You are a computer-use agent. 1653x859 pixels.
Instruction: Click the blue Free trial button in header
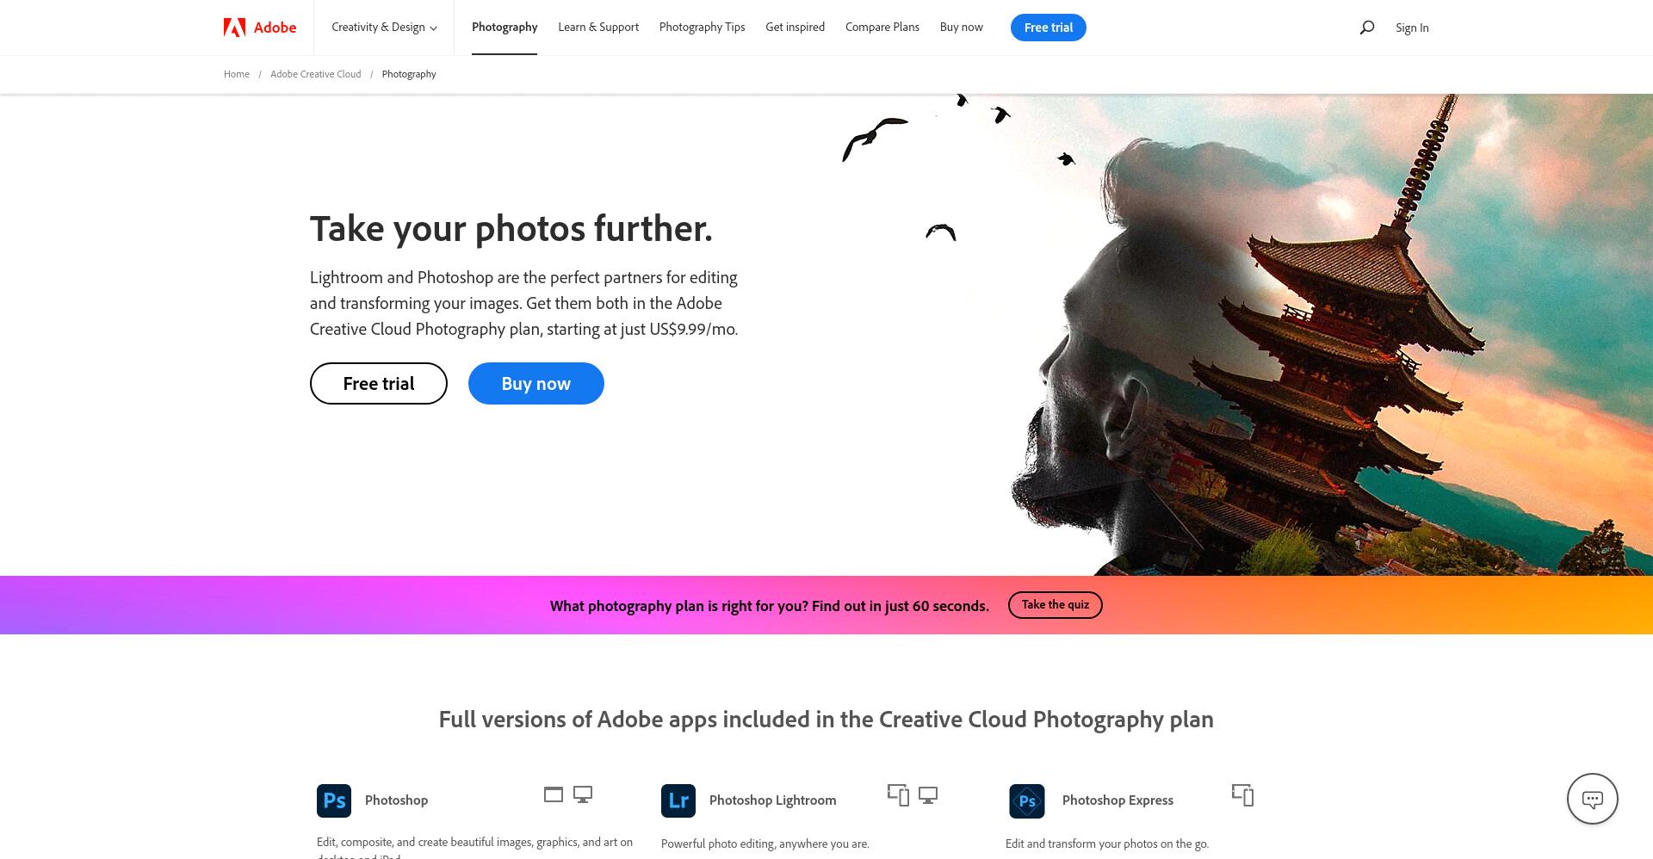click(1048, 28)
